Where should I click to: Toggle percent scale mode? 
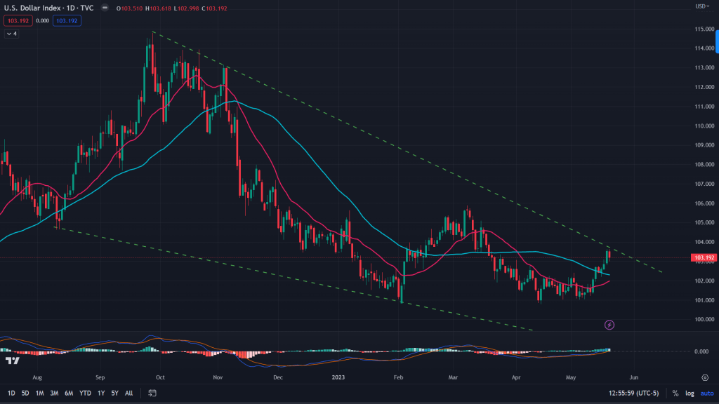point(675,393)
